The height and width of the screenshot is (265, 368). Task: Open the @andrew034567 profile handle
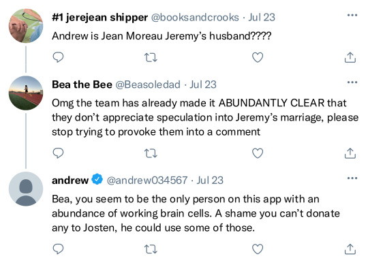coord(147,181)
